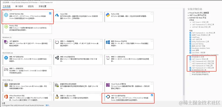Click the data storage and processing database icon
The height and width of the screenshot is (107, 222).
point(6,85)
